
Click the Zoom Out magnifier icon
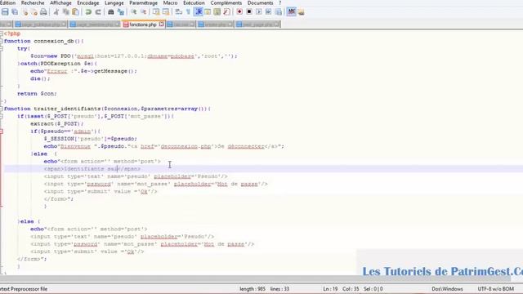pyautogui.click(x=143, y=12)
